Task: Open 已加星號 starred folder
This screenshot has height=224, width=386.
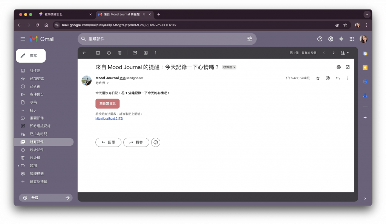Action: [x=37, y=79]
